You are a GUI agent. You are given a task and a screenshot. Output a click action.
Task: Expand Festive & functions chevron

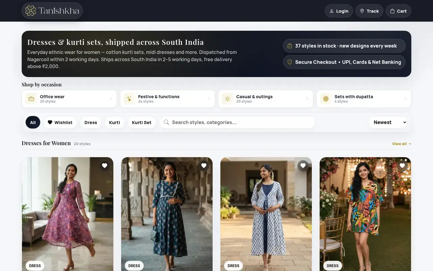point(209,99)
